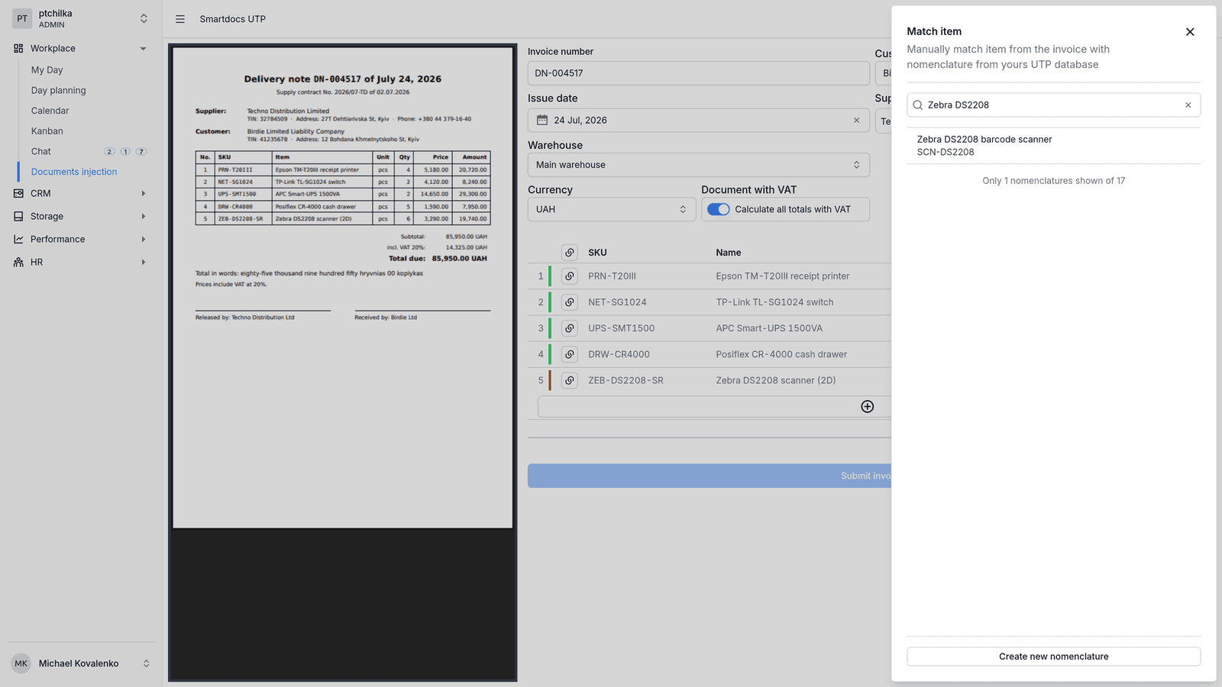Expand the HR section arrow

click(143, 262)
